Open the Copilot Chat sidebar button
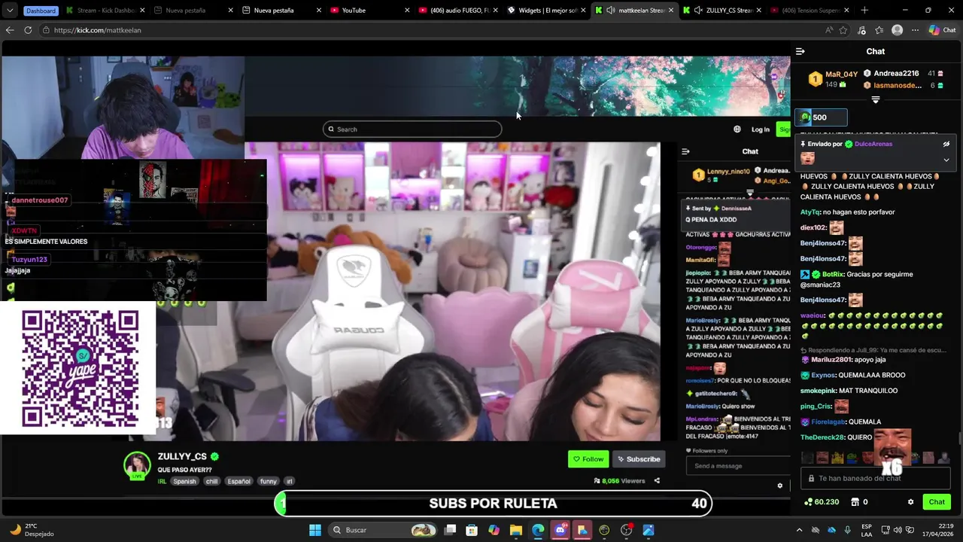This screenshot has height=542, width=963. click(943, 30)
